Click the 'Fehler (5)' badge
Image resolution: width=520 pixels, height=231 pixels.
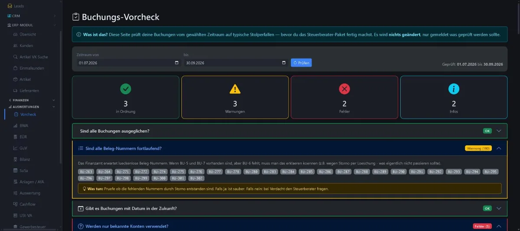point(481,226)
